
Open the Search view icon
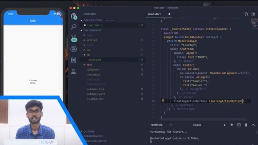(x=74, y=27)
